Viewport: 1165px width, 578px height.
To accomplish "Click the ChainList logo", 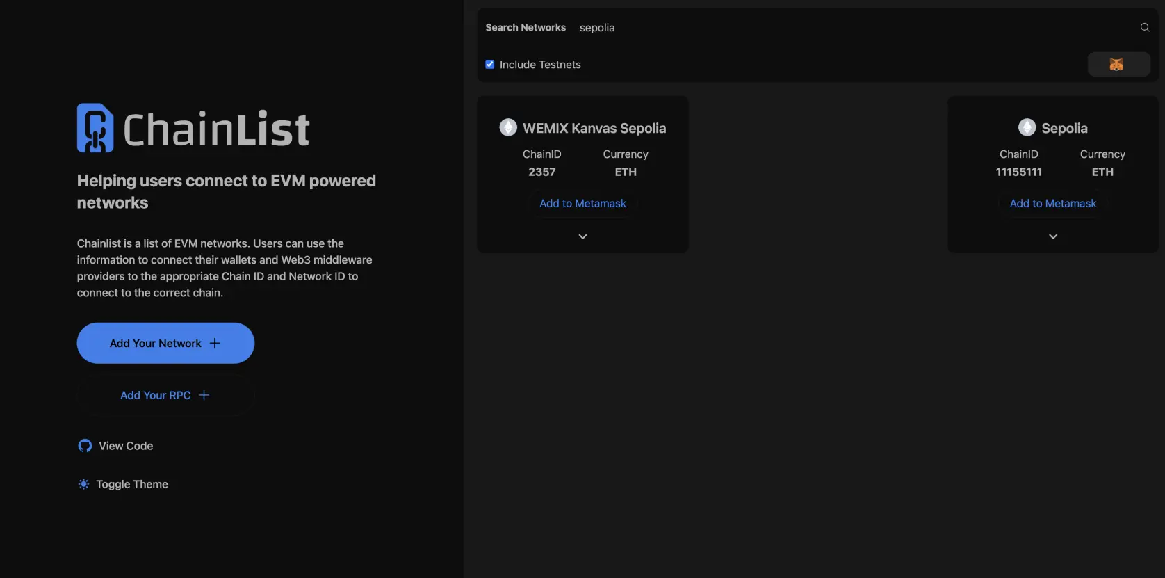I will pyautogui.click(x=193, y=128).
